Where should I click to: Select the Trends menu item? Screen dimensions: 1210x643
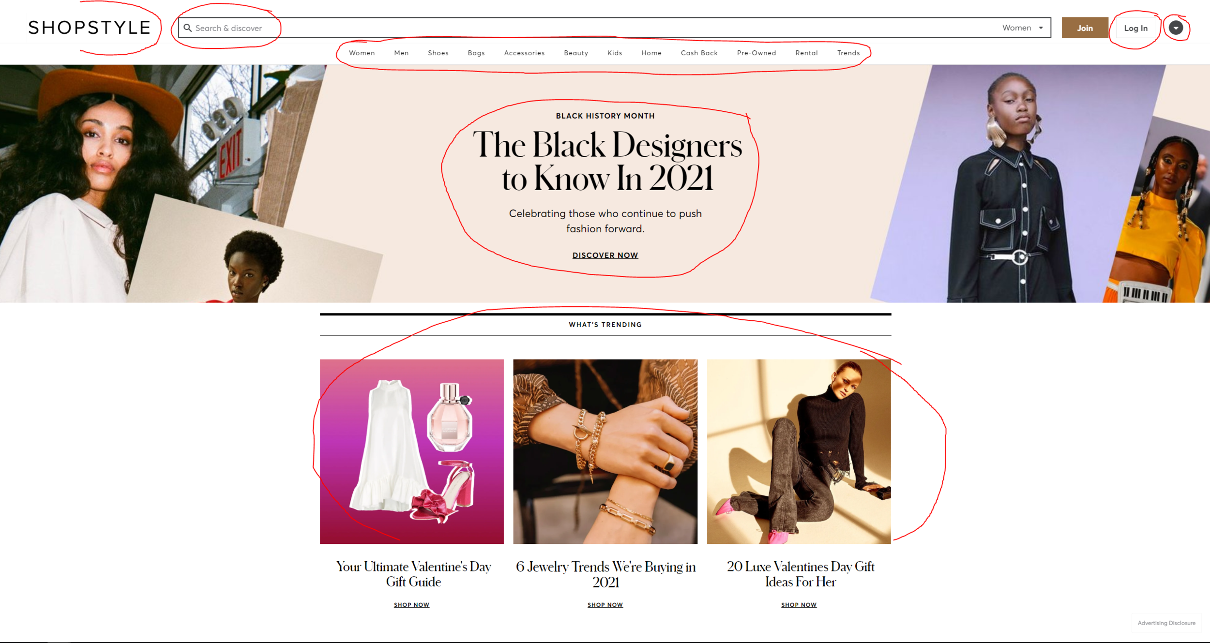pos(848,53)
